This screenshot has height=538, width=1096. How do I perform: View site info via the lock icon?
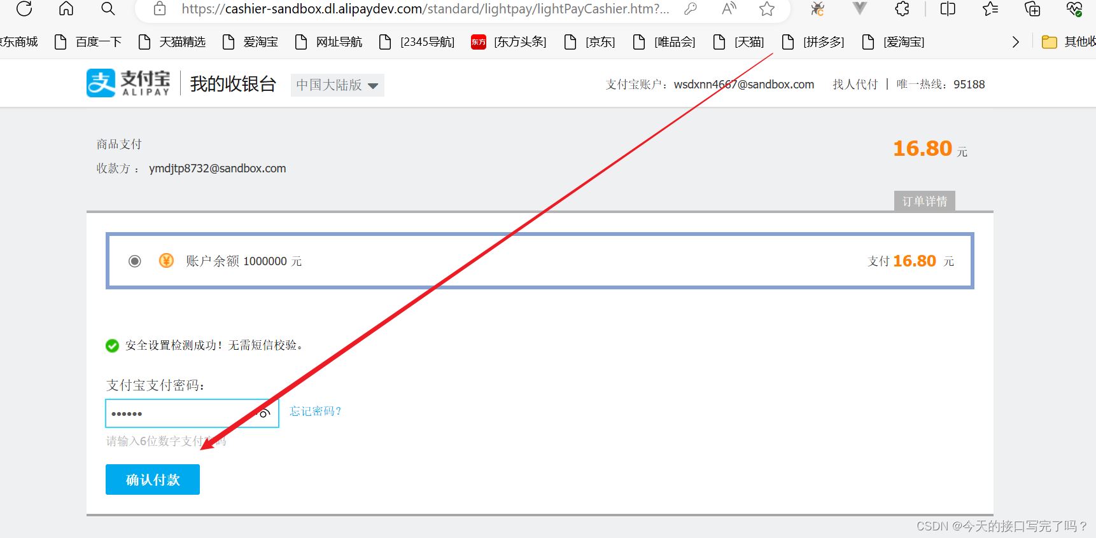[160, 9]
